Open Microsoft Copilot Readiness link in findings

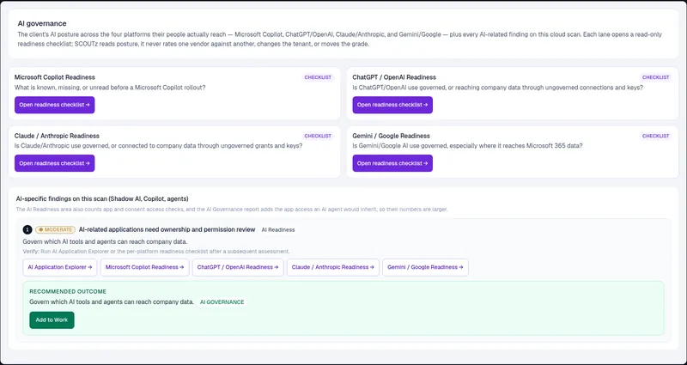pos(144,267)
